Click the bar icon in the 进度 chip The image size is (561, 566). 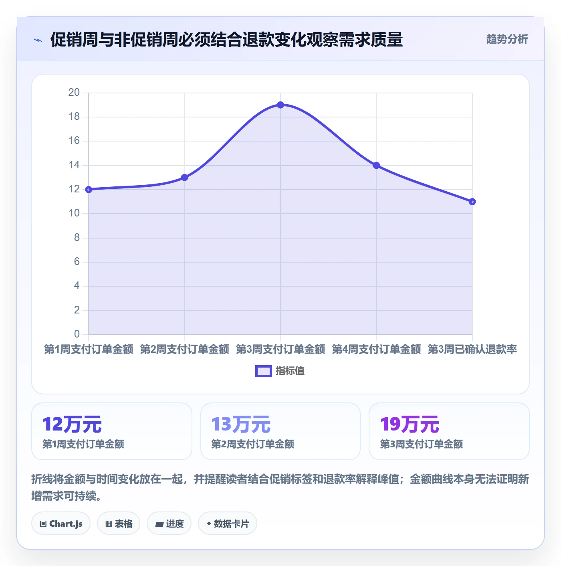click(x=159, y=524)
